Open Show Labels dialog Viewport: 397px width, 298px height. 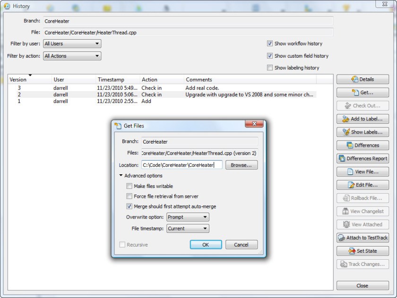pyautogui.click(x=362, y=132)
